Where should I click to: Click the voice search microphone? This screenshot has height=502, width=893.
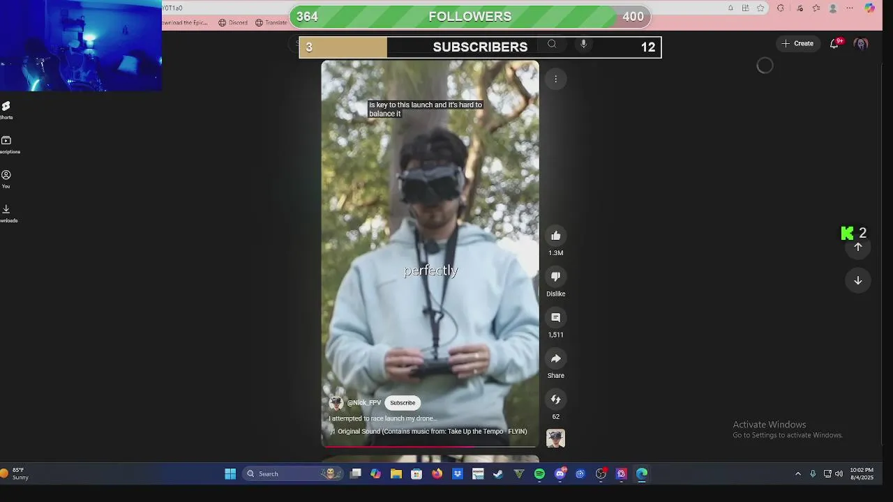[x=584, y=44]
